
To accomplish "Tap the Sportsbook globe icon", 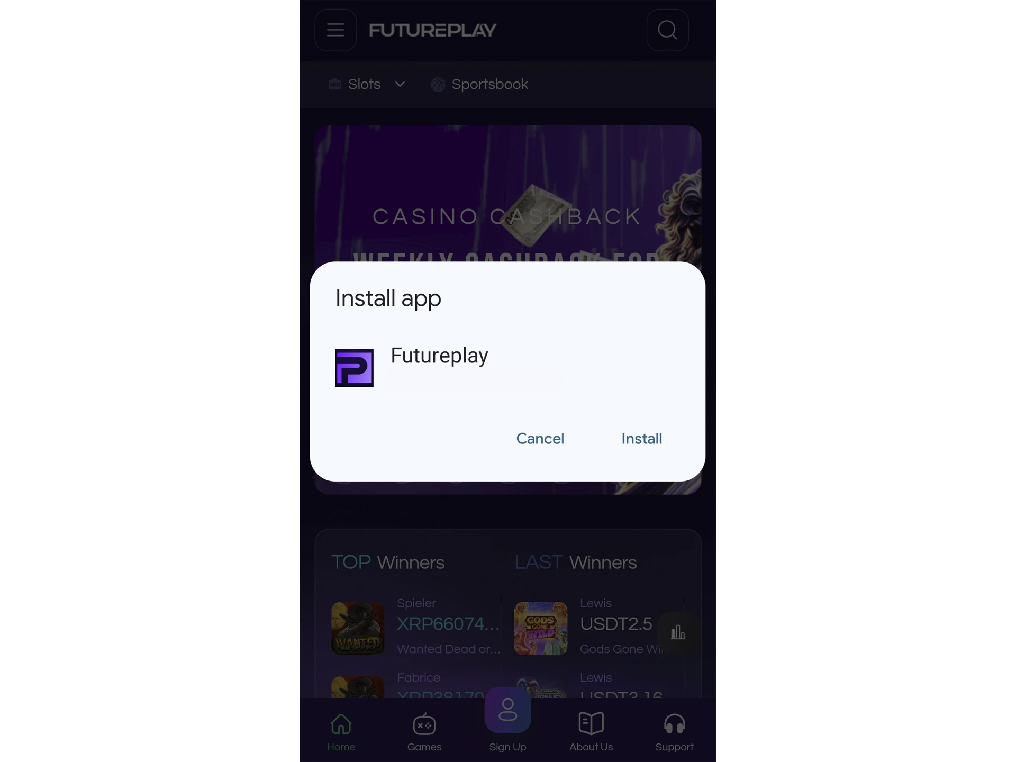I will [437, 84].
